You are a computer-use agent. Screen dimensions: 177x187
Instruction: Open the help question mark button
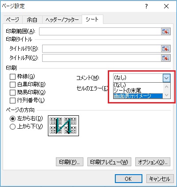point(146,6)
